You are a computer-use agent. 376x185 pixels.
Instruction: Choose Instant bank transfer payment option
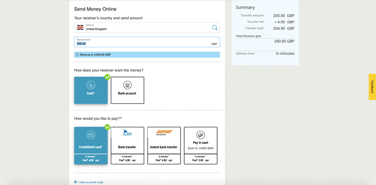pyautogui.click(x=164, y=146)
